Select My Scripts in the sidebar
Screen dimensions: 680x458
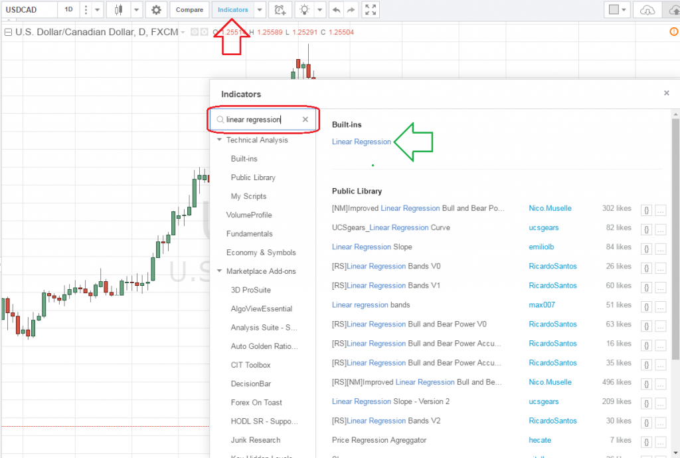coord(248,196)
